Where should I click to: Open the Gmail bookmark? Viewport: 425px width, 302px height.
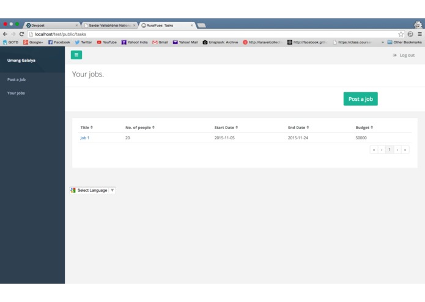pos(160,42)
